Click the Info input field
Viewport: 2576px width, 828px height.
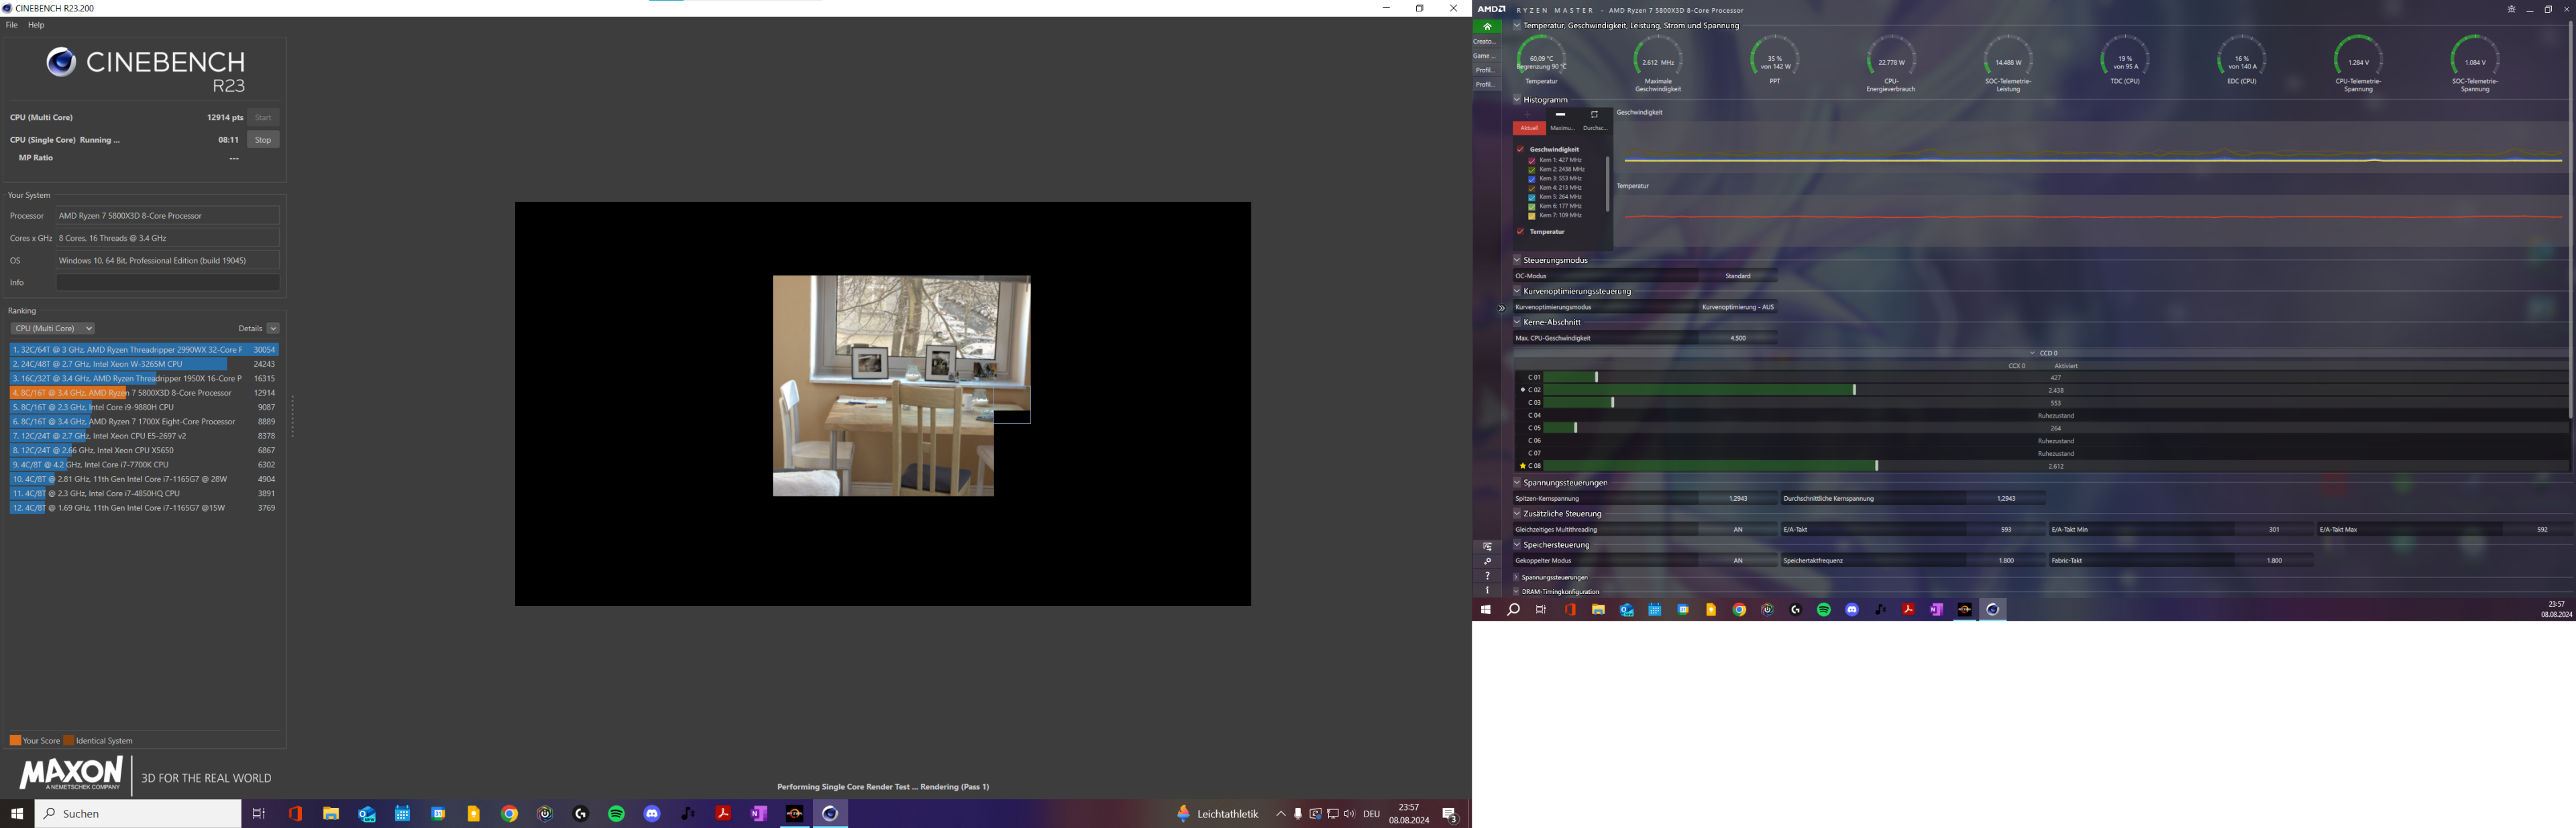167,283
